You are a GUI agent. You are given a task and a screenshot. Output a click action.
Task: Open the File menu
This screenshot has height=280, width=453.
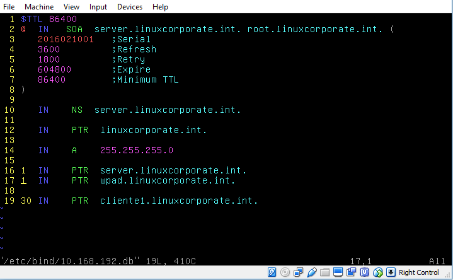click(x=9, y=7)
